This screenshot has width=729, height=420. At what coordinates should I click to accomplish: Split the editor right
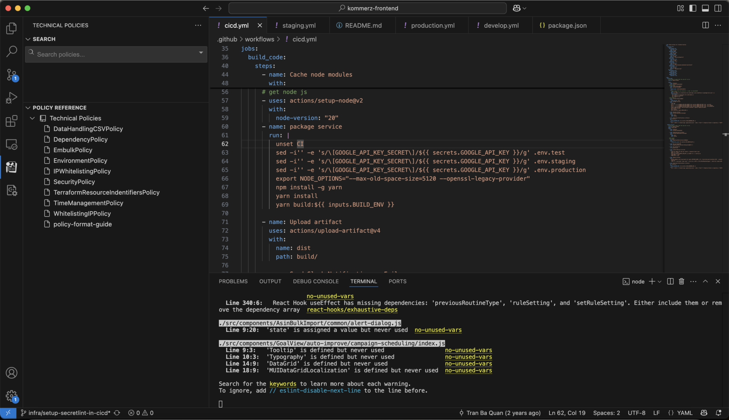[x=705, y=25]
